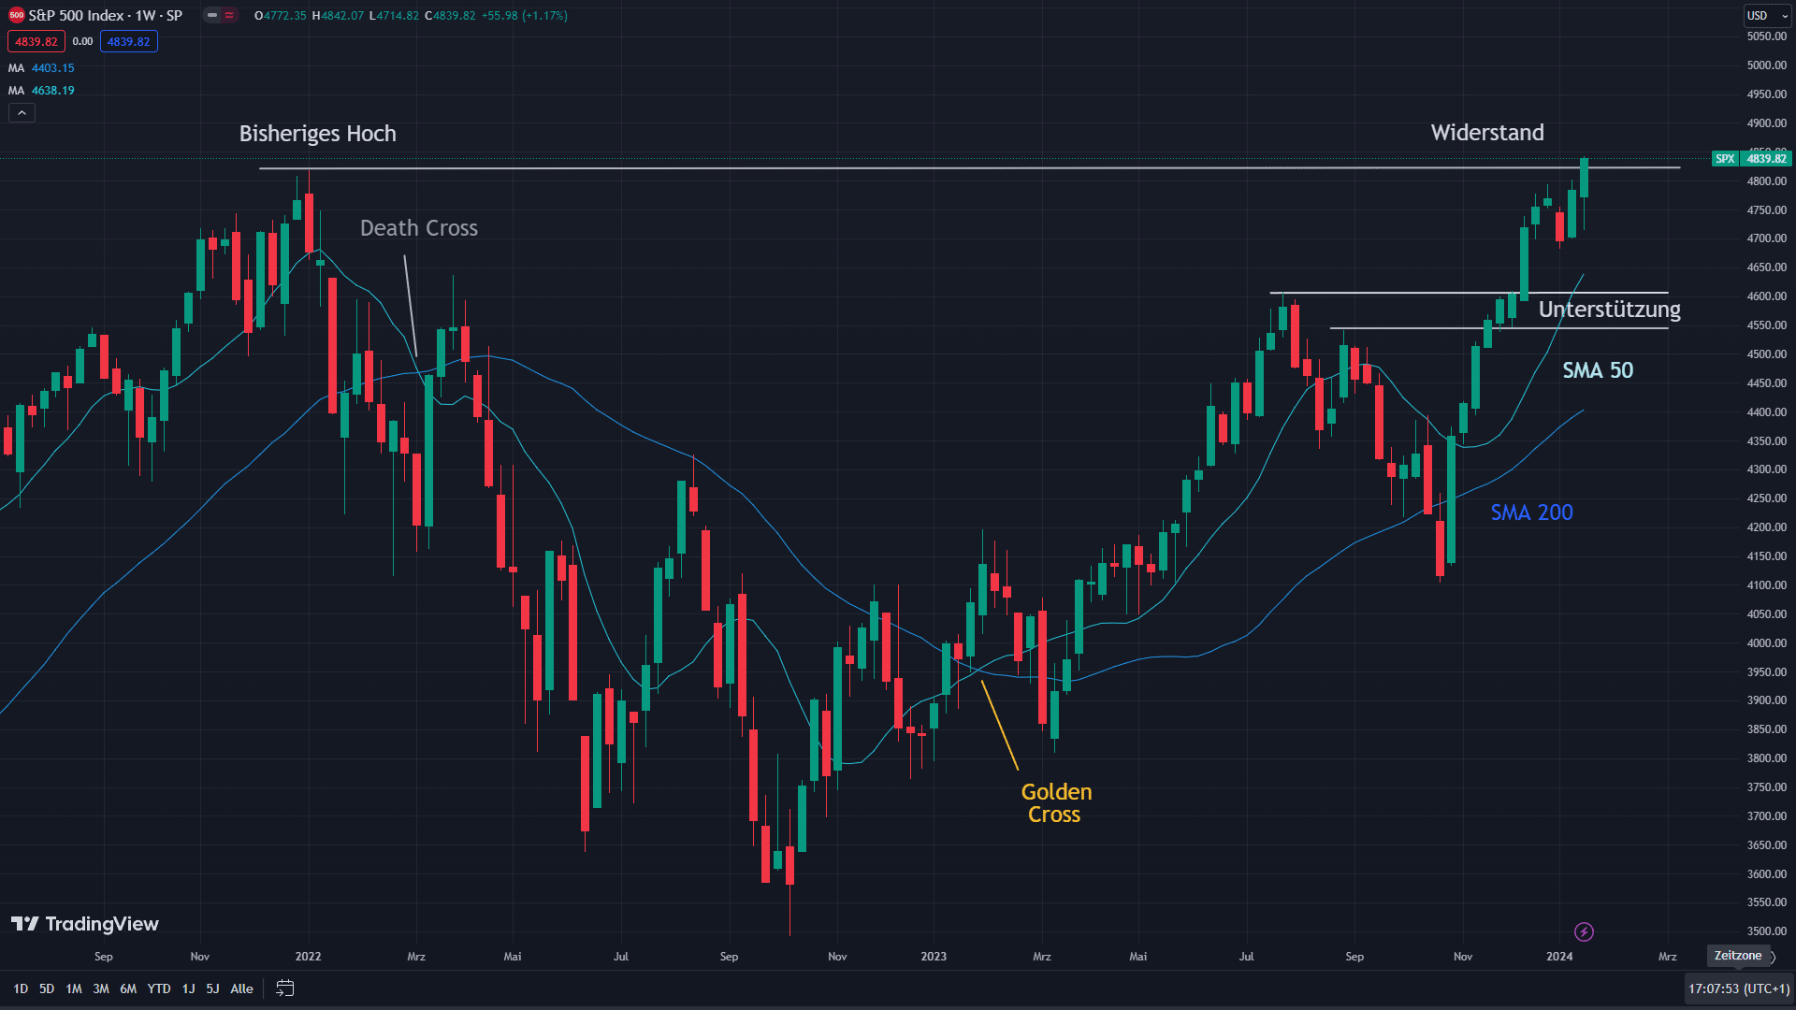
Task: Click the close value C4839.82 in header
Action: point(450,16)
